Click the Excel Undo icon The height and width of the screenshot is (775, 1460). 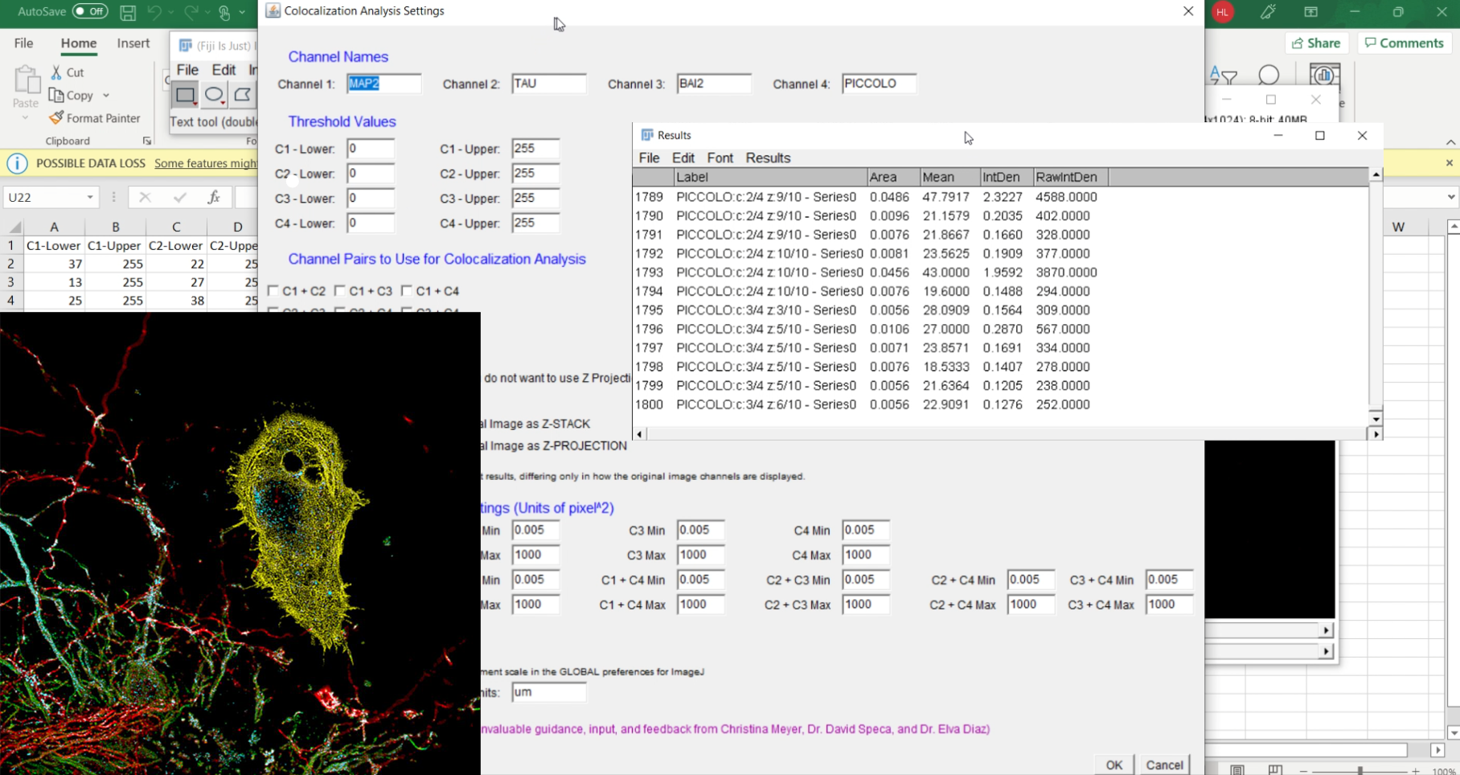154,12
